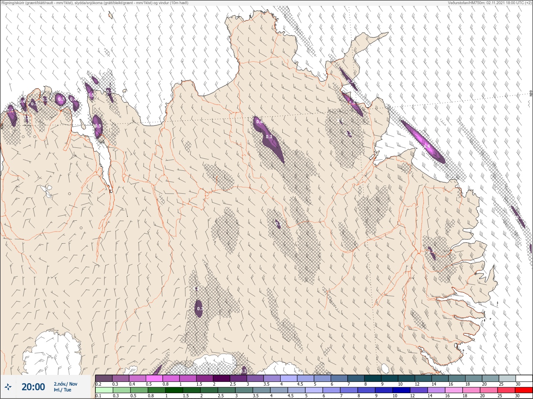Image resolution: width=533 pixels, height=399 pixels.
Task: Click the weekday label 'Þri./ Tue'
Action: click(62, 390)
